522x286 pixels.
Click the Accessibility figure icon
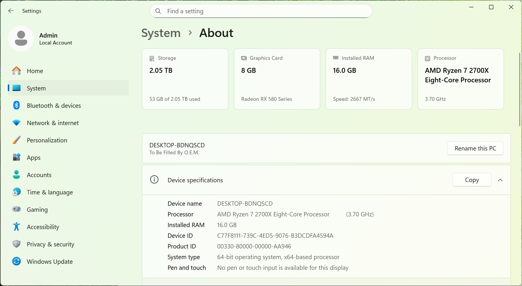pyautogui.click(x=16, y=227)
